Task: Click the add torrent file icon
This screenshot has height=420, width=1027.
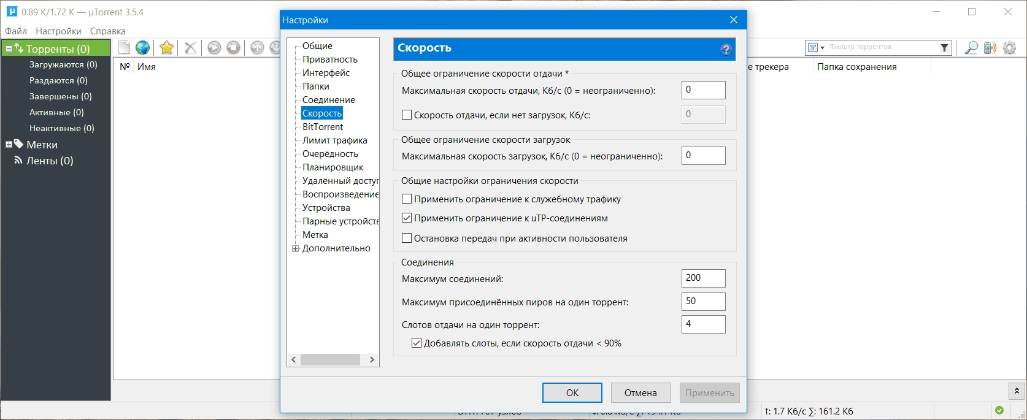Action: click(125, 47)
